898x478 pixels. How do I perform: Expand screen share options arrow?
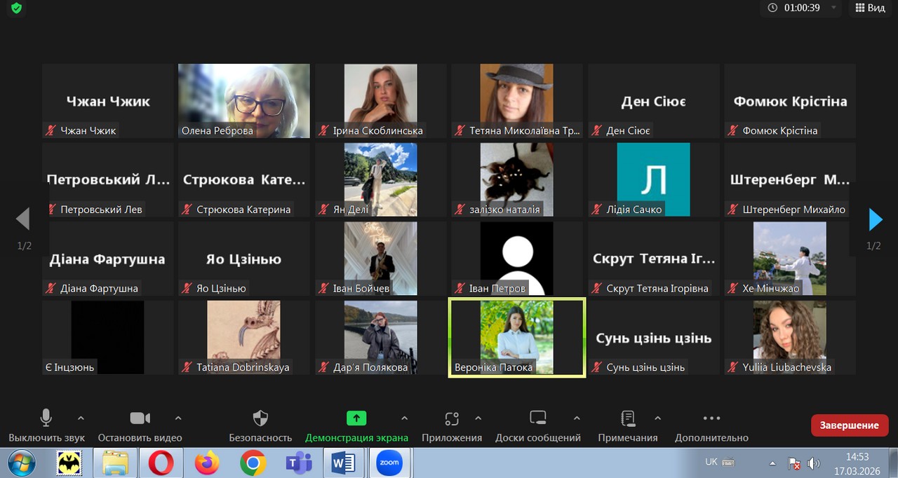404,418
